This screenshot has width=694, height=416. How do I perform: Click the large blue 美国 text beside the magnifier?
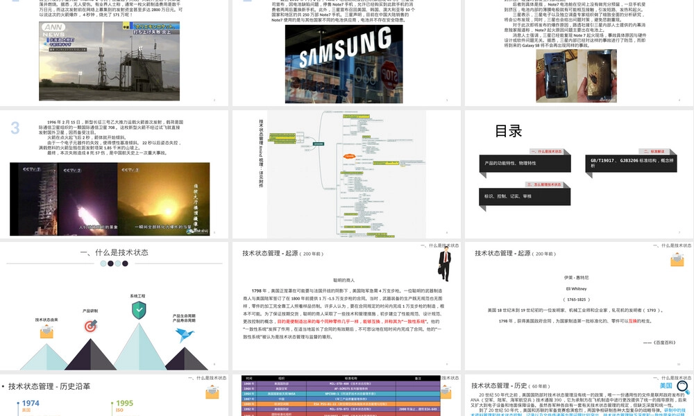(x=666, y=385)
